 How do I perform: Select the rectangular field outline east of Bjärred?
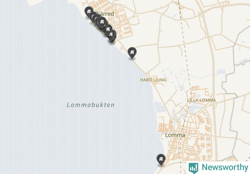point(135,21)
